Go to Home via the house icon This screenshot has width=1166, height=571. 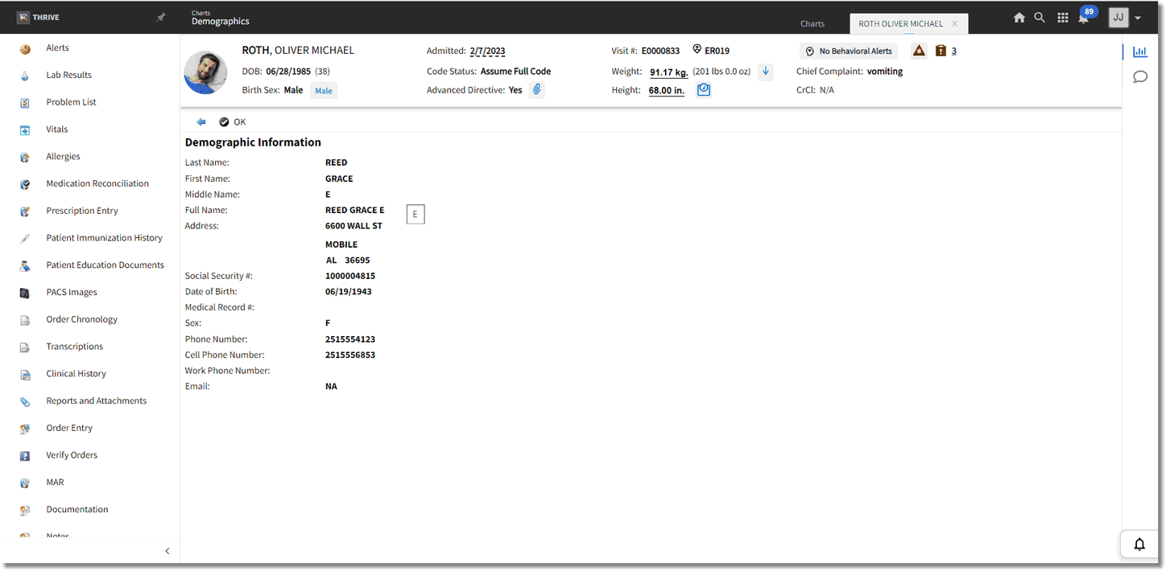(x=1019, y=18)
